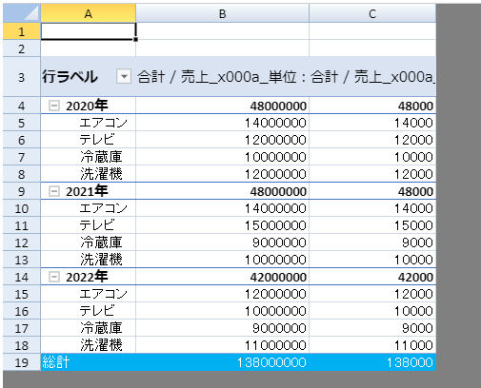Select column B header
Viewport: 481px width, 388px height.
[x=222, y=13]
